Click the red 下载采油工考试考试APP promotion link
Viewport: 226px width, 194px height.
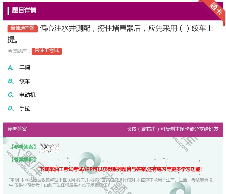[x=121, y=169]
